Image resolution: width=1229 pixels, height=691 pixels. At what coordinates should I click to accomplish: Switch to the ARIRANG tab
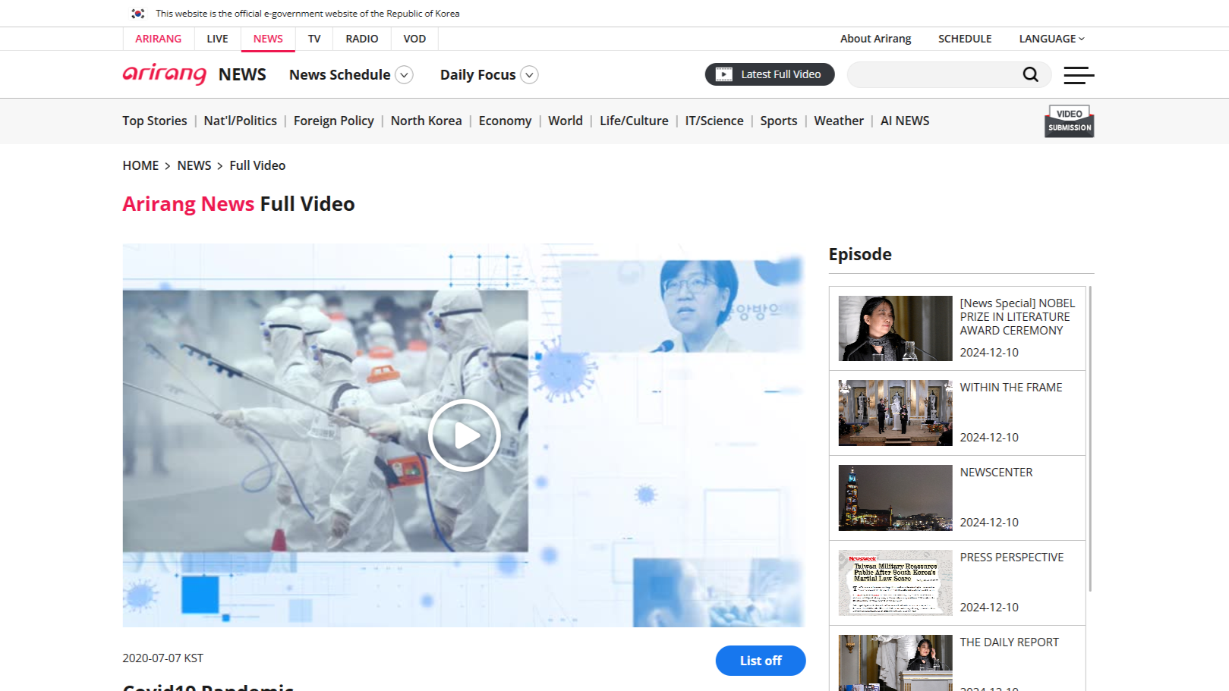point(159,39)
